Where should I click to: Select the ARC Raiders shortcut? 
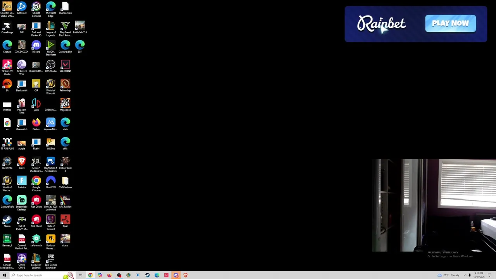[x=65, y=202]
